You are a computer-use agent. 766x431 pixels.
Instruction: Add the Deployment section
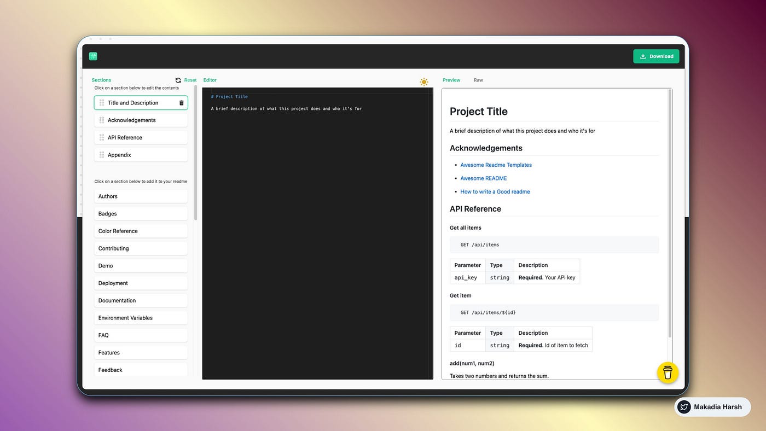coord(141,283)
